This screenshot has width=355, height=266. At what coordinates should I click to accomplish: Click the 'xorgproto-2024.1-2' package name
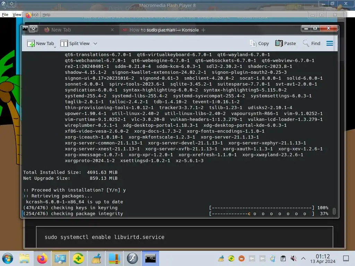coord(90,161)
